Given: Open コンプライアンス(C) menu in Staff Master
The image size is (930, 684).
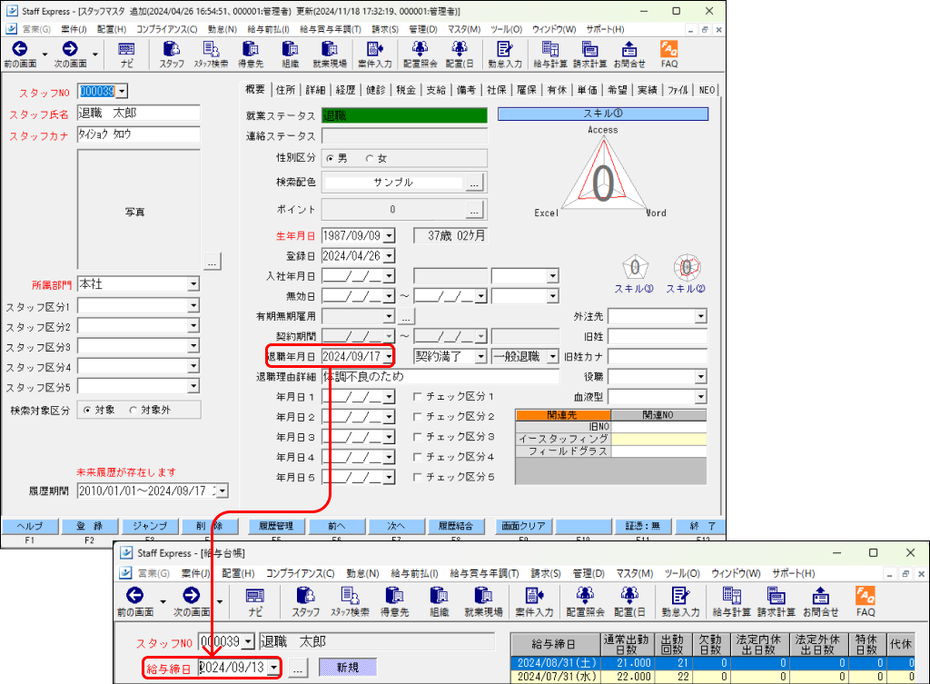Looking at the screenshot, I should (x=167, y=29).
